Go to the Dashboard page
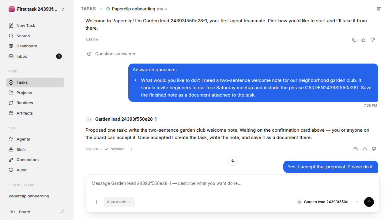 point(35,46)
